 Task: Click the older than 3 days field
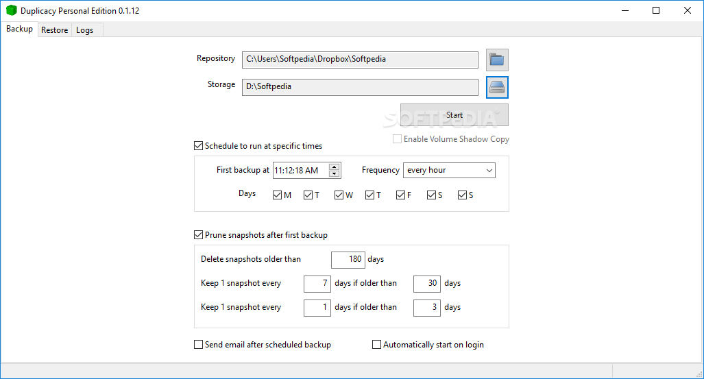[x=427, y=308]
